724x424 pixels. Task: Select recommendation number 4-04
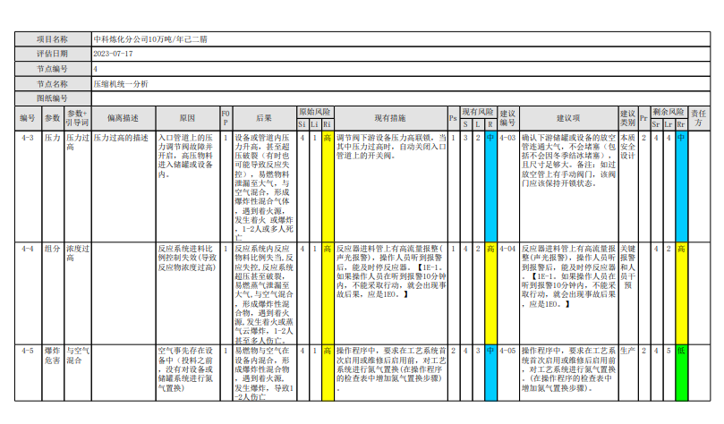(x=508, y=293)
